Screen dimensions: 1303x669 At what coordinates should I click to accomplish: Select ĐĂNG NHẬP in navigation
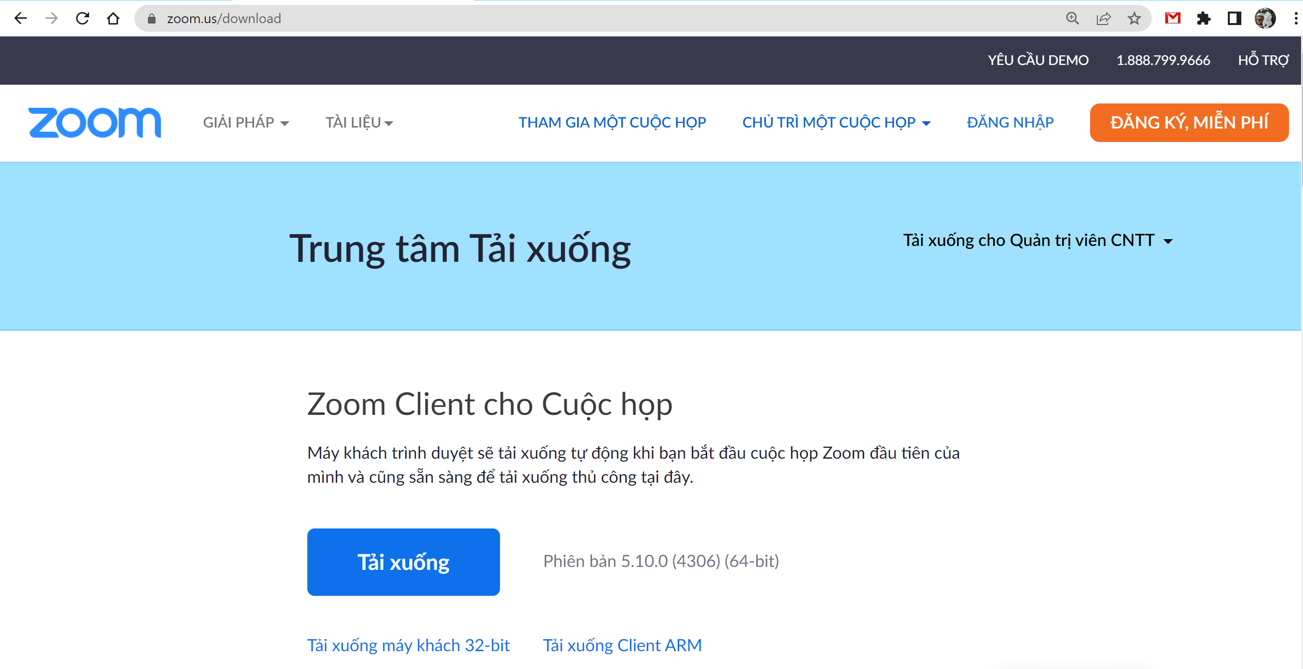pyautogui.click(x=1010, y=122)
